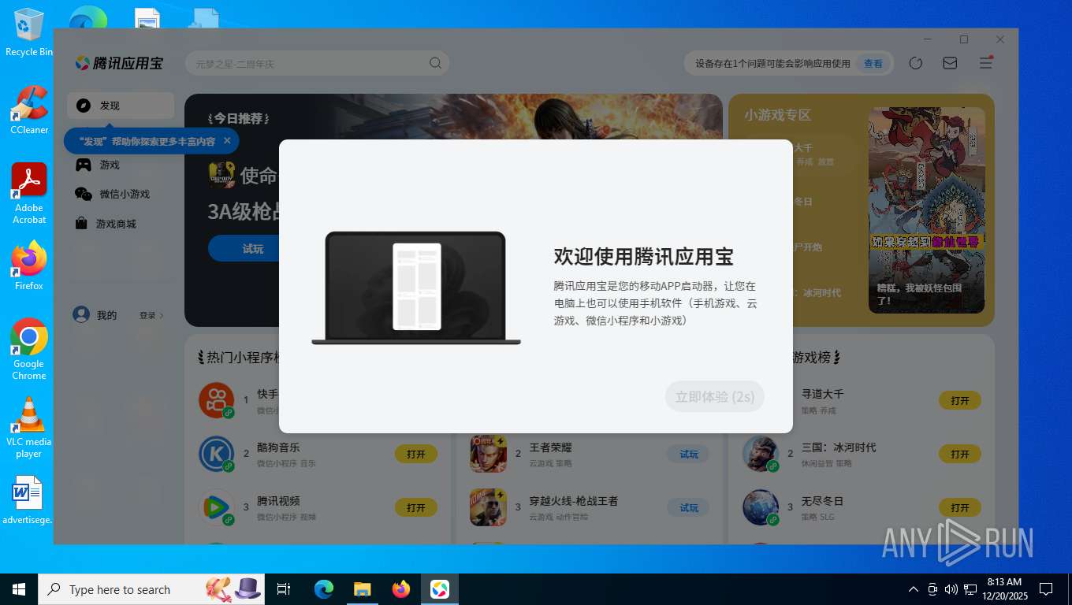Open VLC media player desktop shortcut
1072x605 pixels.
click(x=29, y=427)
